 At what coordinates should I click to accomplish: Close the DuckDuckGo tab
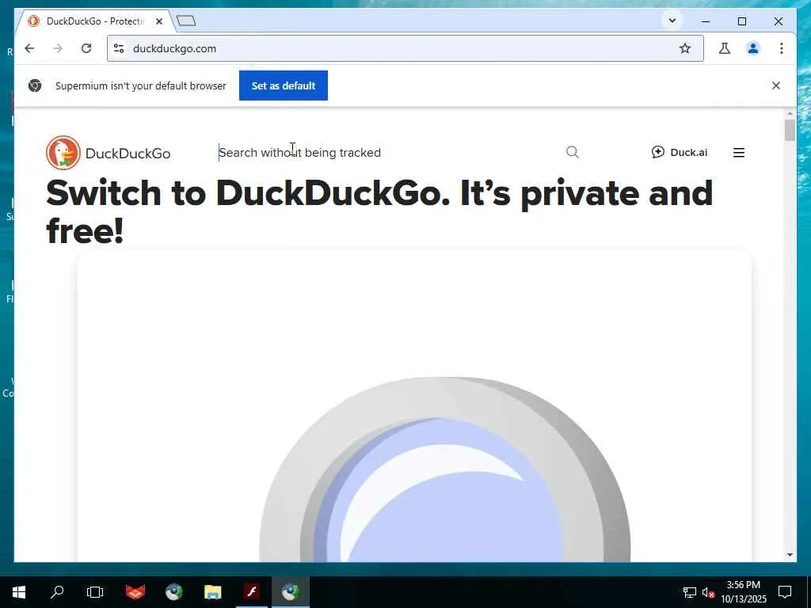[x=159, y=21]
